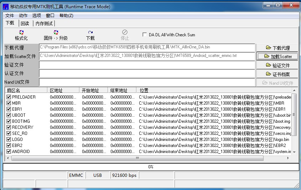The image size is (301, 190).
Task: Switch to the 回读 tab
Action: (x=25, y=23)
